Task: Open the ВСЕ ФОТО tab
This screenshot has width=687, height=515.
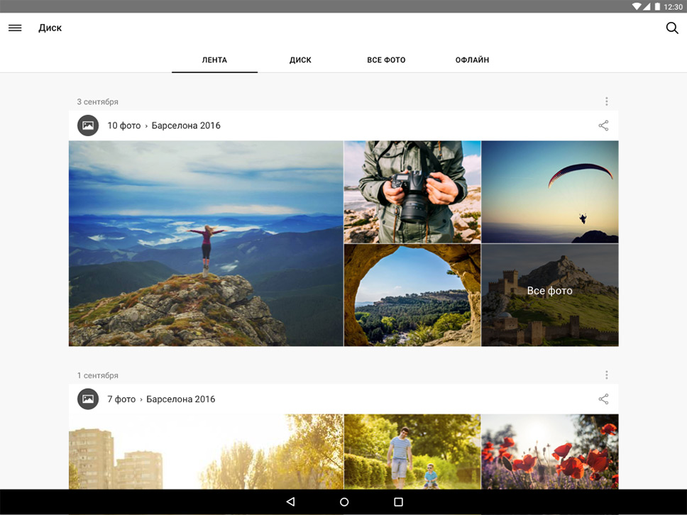Action: [x=386, y=60]
